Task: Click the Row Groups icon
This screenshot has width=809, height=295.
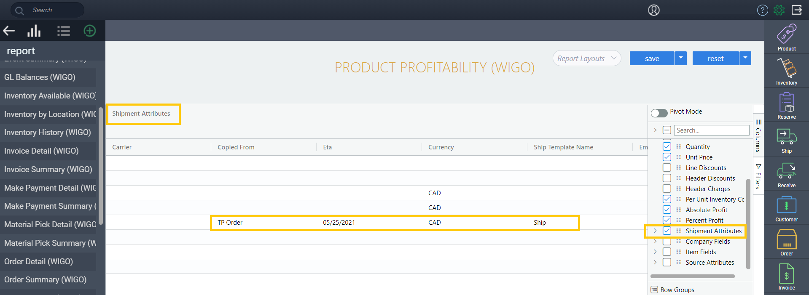Action: pos(654,290)
